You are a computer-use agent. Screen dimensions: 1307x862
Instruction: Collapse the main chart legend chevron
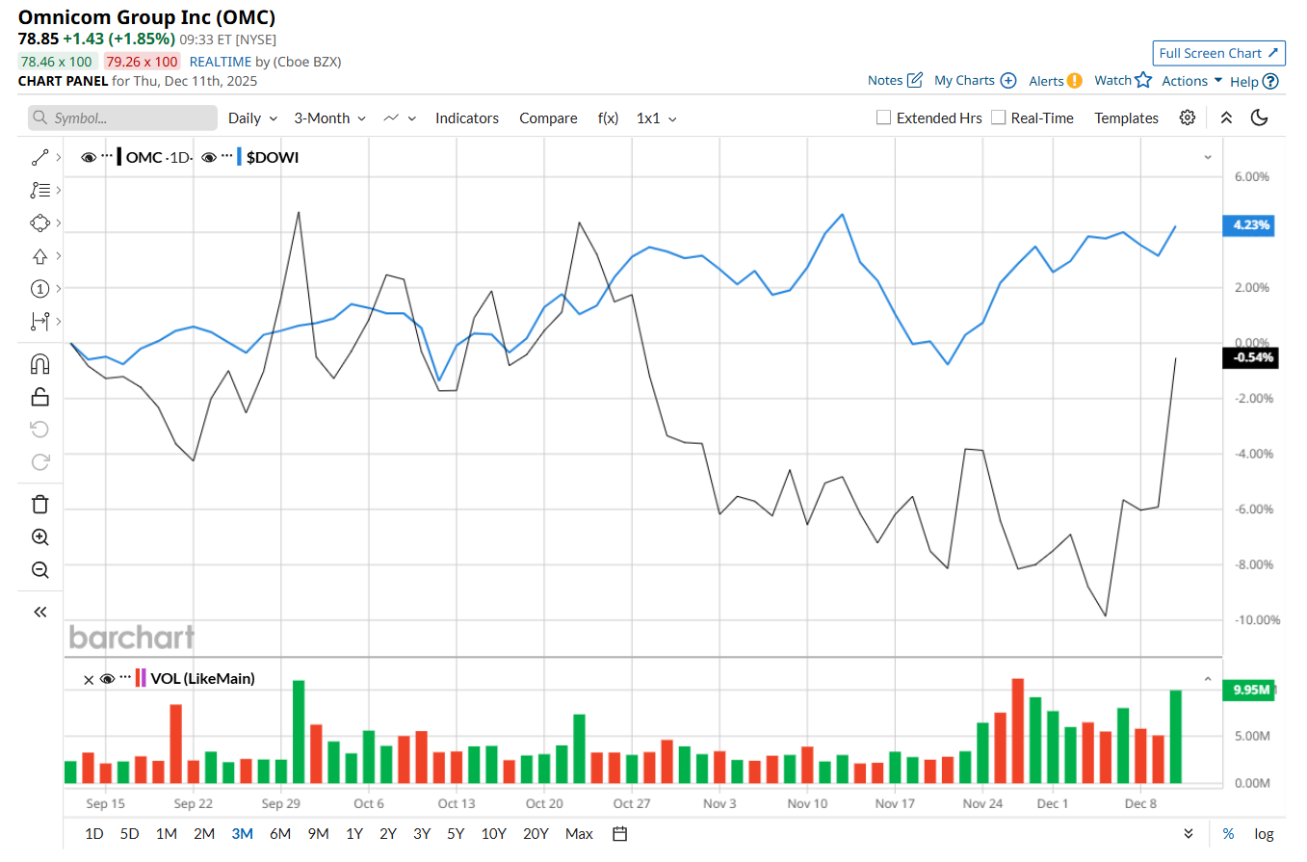click(1208, 156)
